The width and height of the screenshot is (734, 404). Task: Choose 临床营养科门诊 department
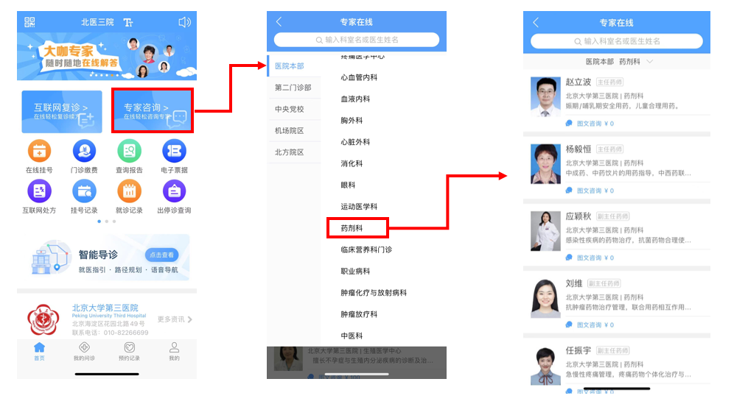coord(366,249)
